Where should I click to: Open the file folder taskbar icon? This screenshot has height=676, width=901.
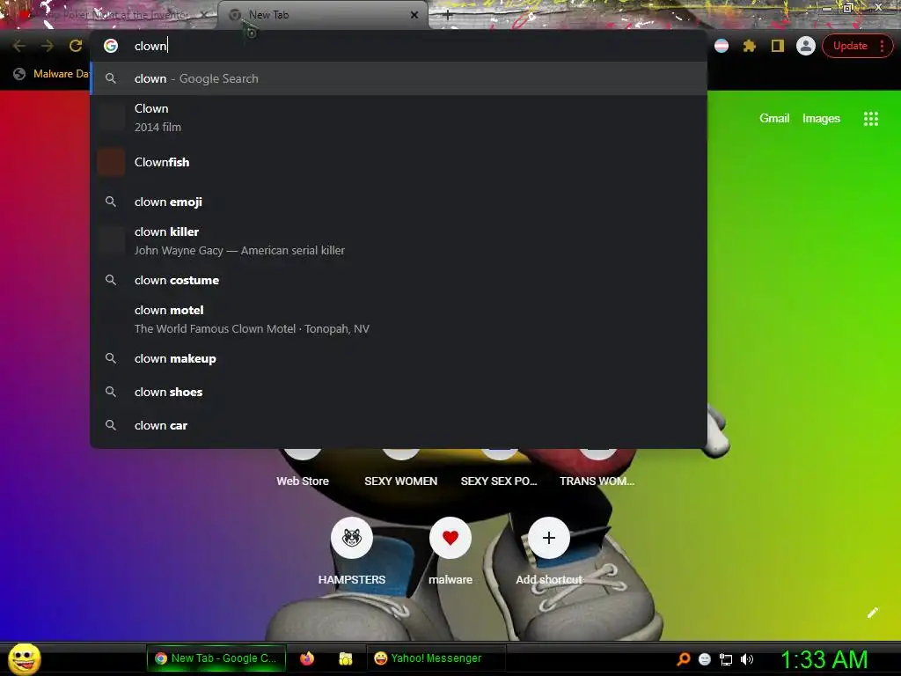[345, 658]
